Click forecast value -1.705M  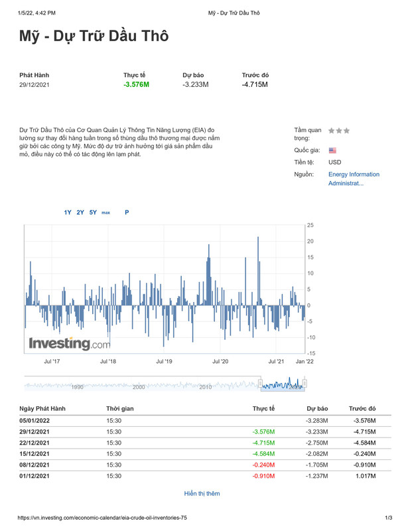coord(317,465)
